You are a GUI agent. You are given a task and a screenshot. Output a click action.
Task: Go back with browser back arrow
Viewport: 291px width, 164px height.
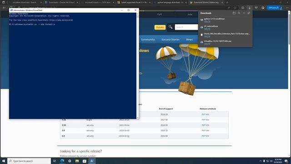tap(4, 8)
